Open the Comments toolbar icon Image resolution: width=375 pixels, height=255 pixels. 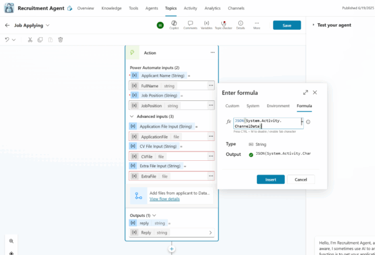pos(191,25)
